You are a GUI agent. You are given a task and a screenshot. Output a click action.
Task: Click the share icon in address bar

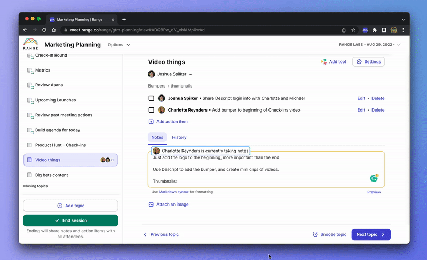tap(344, 30)
